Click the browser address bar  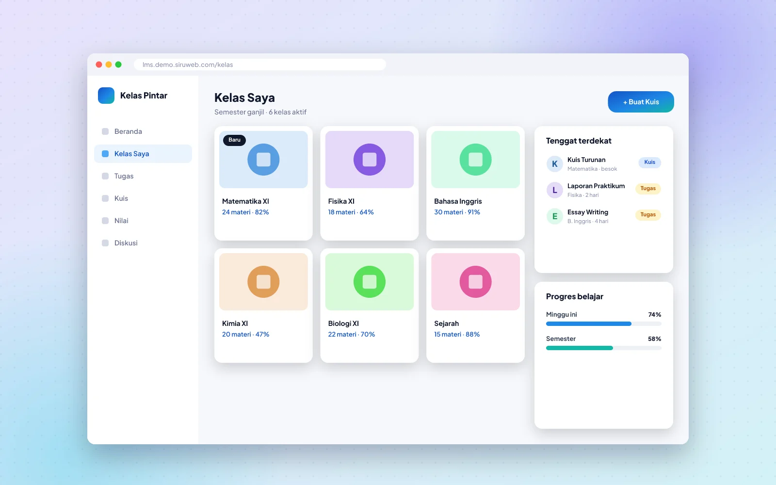tap(260, 65)
